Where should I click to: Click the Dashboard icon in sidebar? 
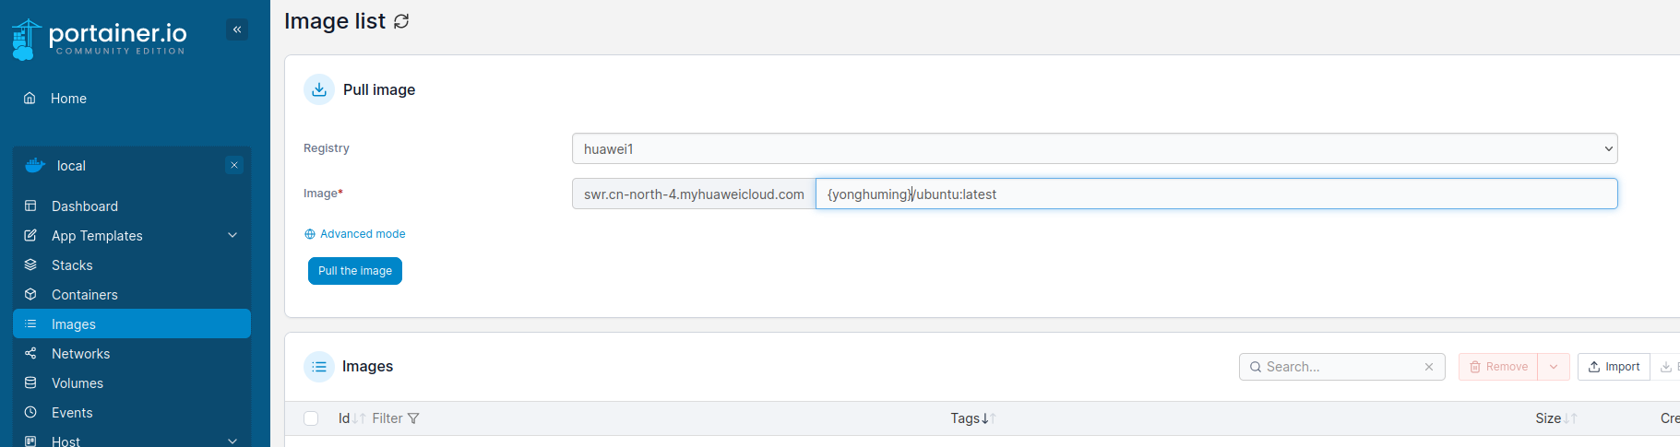click(30, 206)
